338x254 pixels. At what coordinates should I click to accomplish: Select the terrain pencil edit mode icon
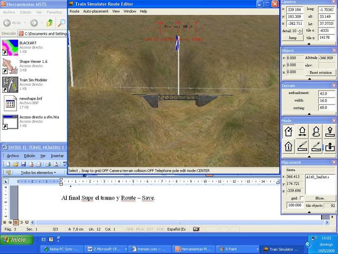316,146
